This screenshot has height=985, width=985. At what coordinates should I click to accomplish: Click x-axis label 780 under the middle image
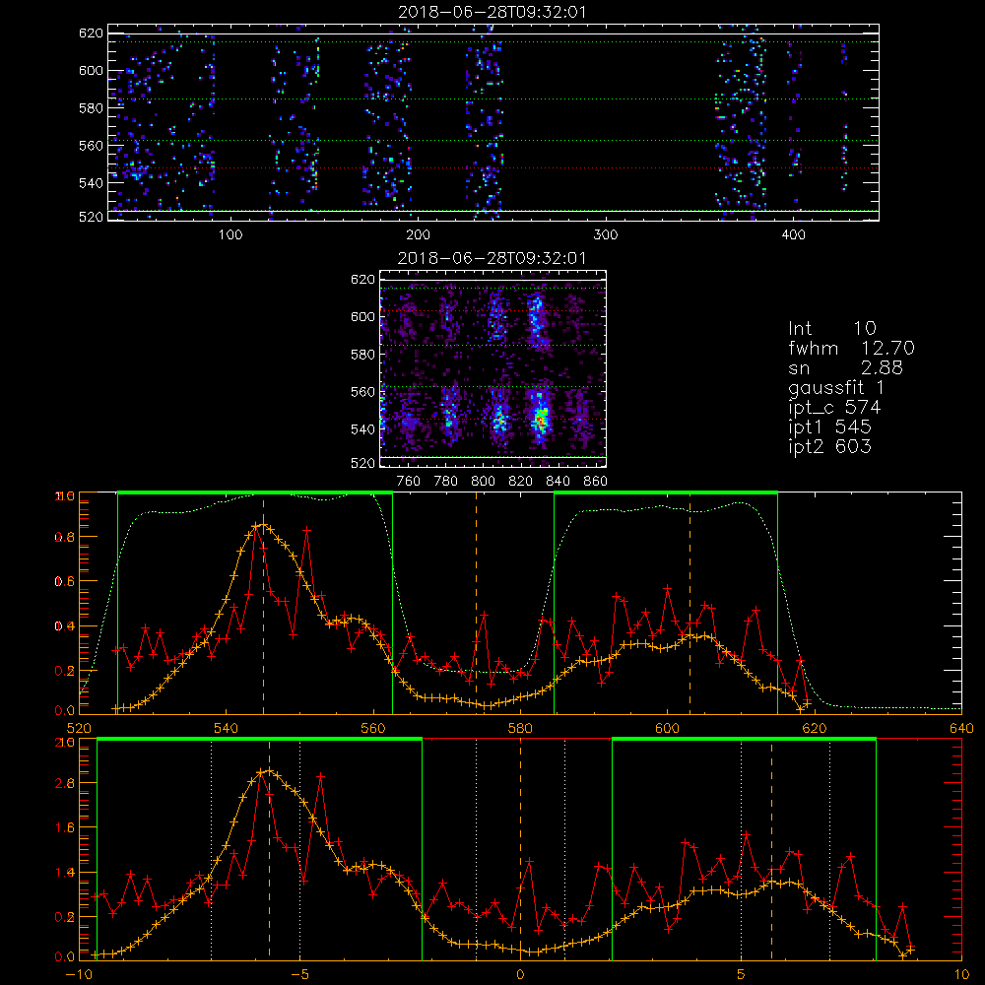click(446, 482)
